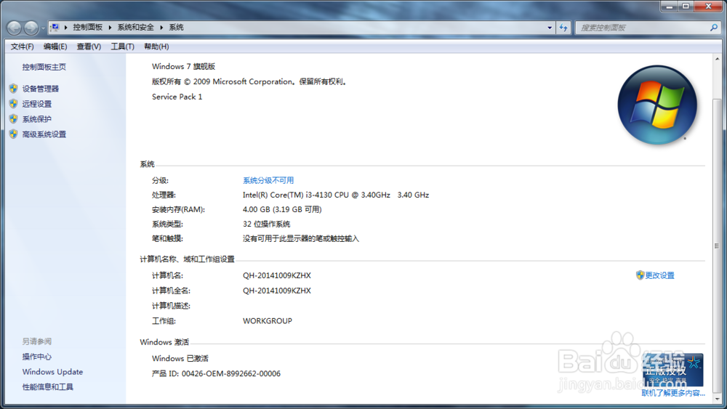Click the shield icon beside 高级系统设置
The image size is (727, 409).
click(x=13, y=134)
